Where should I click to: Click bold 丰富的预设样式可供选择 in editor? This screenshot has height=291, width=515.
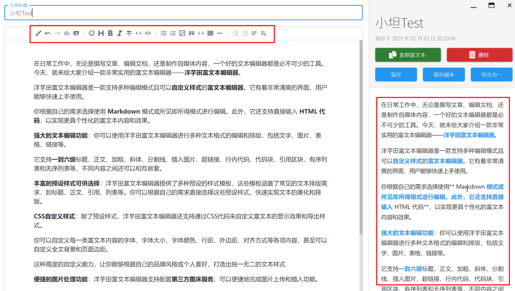coord(66,183)
